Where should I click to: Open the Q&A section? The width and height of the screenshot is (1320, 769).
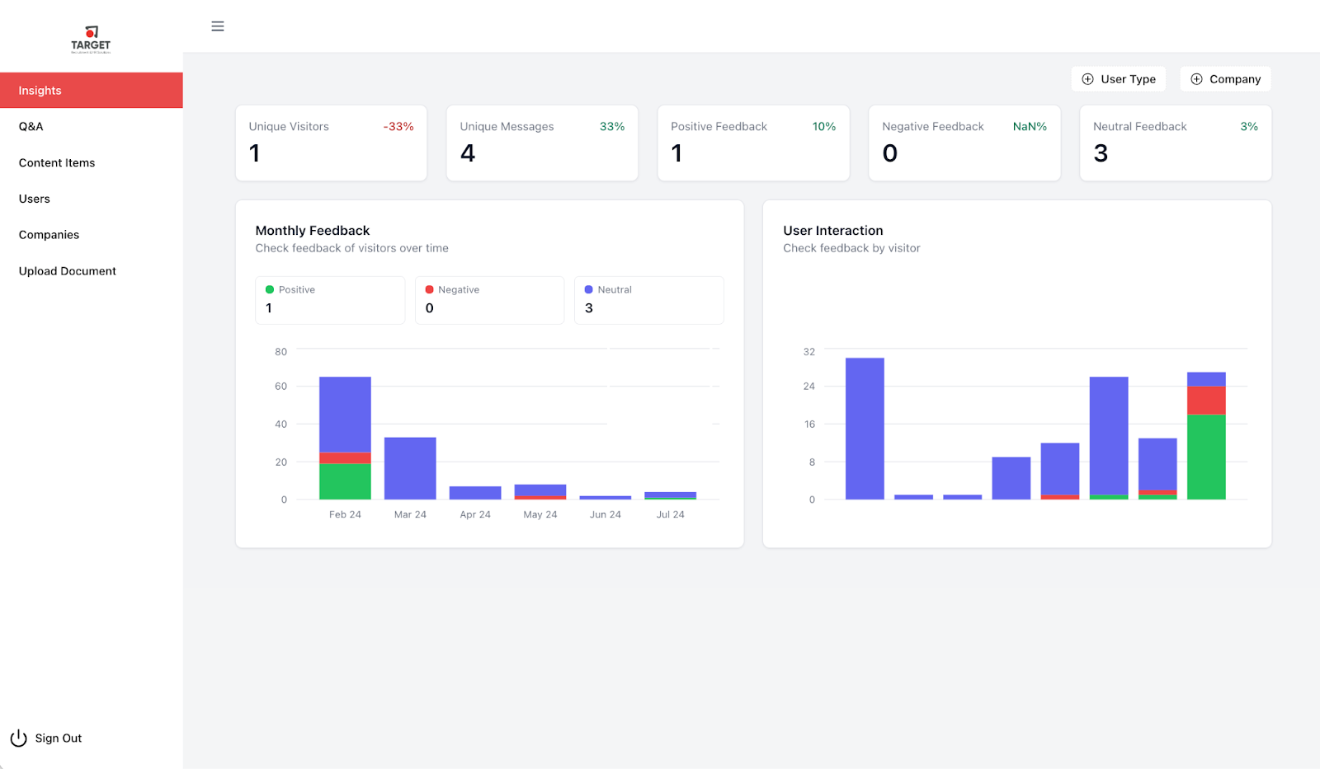31,127
